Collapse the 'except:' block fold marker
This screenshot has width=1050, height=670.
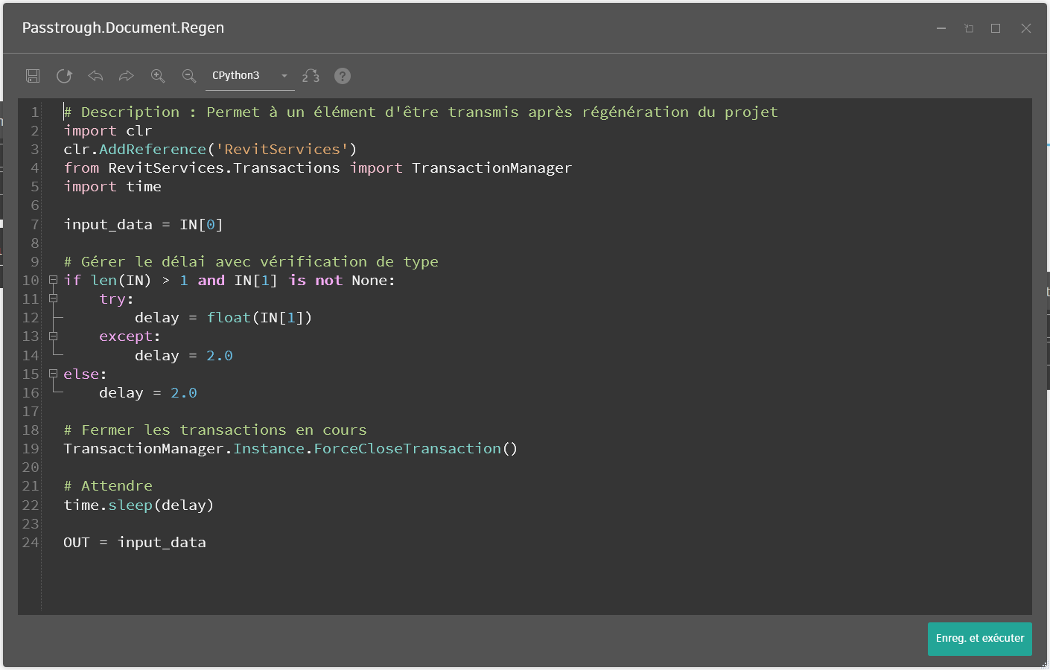tap(53, 336)
